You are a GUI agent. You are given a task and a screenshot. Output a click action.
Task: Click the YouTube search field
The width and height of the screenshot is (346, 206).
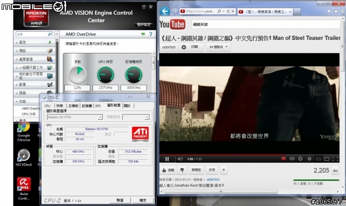pos(266,24)
